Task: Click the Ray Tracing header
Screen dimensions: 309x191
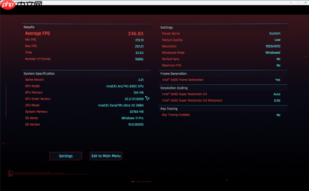Action: click(169, 109)
